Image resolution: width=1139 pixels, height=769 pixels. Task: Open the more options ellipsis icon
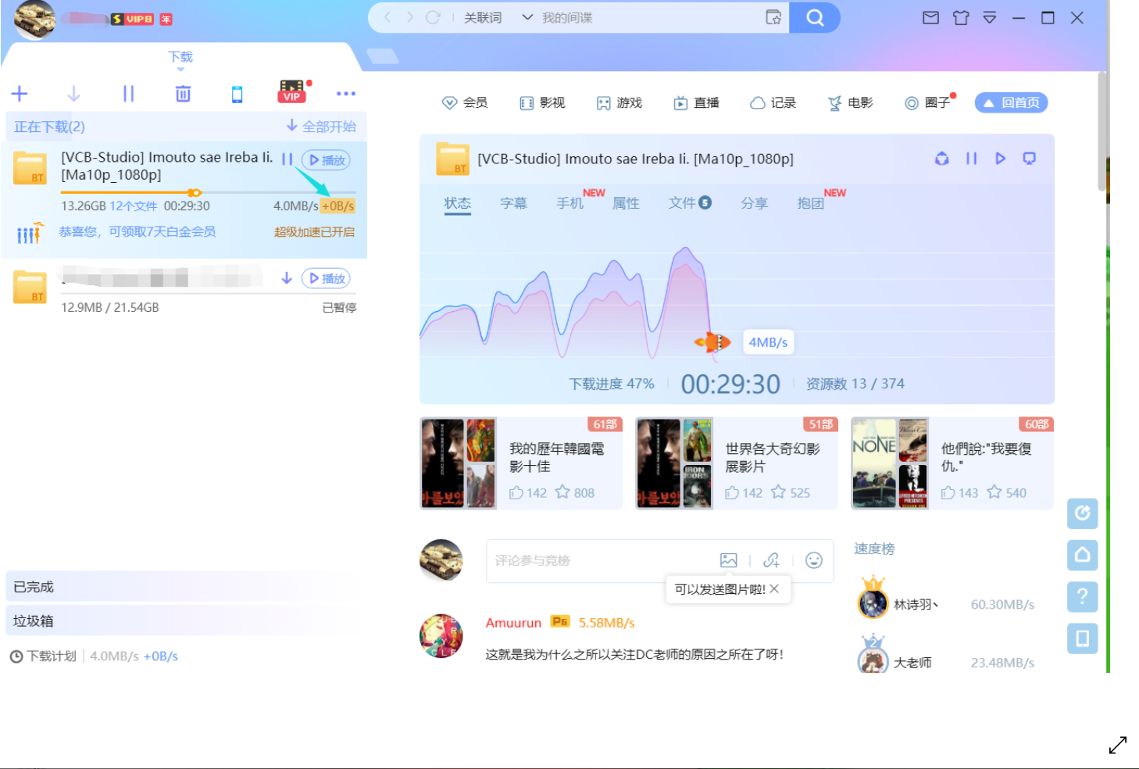coord(346,93)
